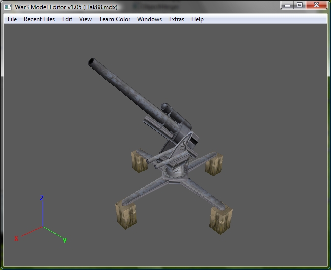
Task: Click the War3 Model Editor app icon
Action: pyautogui.click(x=8, y=7)
